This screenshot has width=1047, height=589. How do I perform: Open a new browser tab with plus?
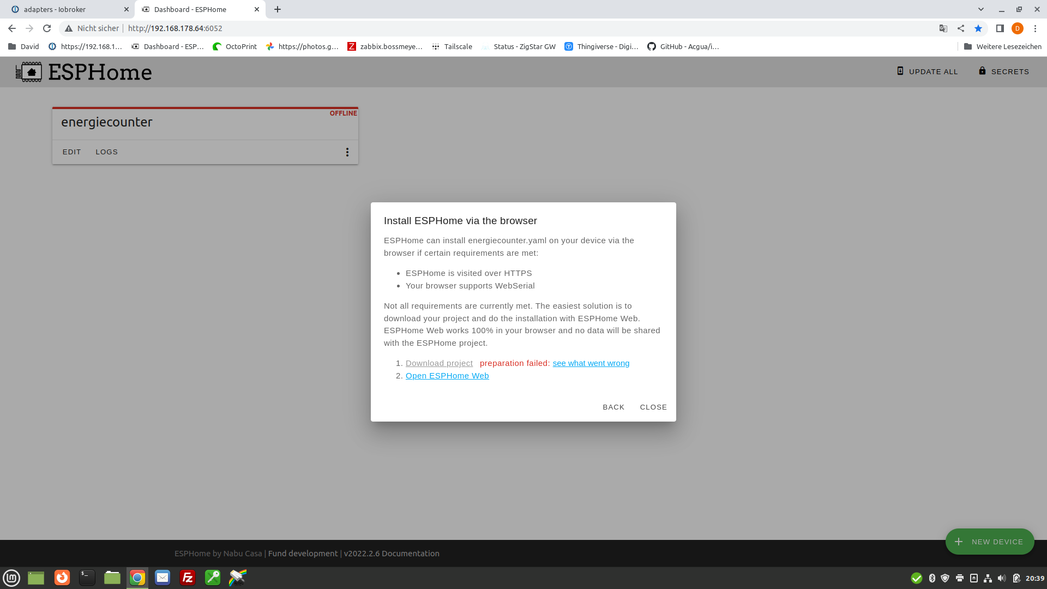click(x=278, y=9)
